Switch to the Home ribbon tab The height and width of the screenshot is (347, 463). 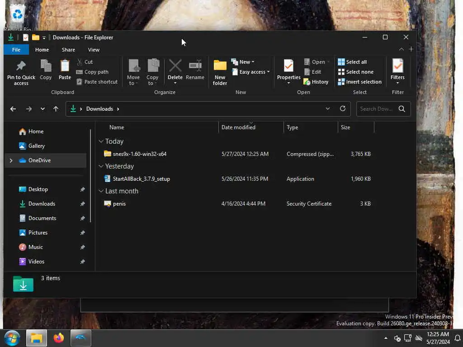(42, 50)
